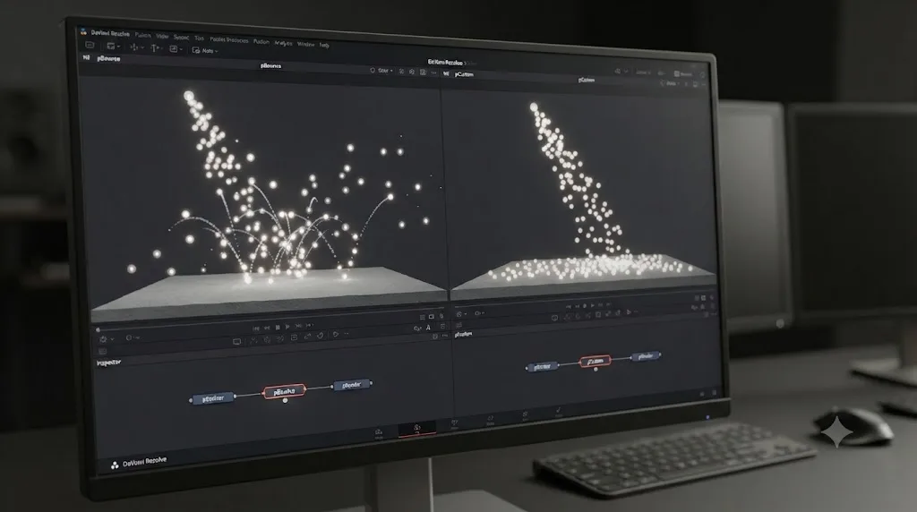
Task: Open the Fusion menu beside DaVinci Resolve
Action: pyautogui.click(x=142, y=35)
